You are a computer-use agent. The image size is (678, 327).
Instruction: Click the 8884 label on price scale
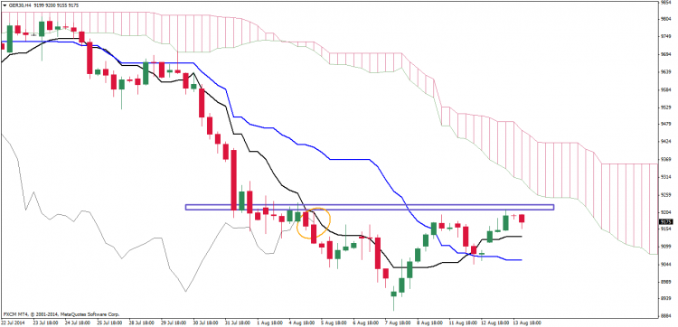click(665, 317)
